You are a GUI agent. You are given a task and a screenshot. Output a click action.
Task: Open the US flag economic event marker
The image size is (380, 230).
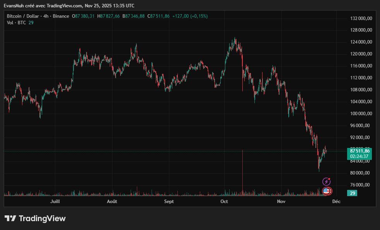327,191
